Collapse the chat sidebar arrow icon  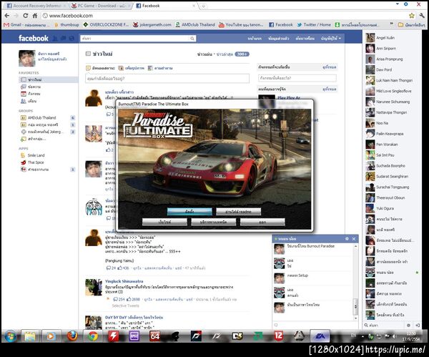click(x=418, y=326)
